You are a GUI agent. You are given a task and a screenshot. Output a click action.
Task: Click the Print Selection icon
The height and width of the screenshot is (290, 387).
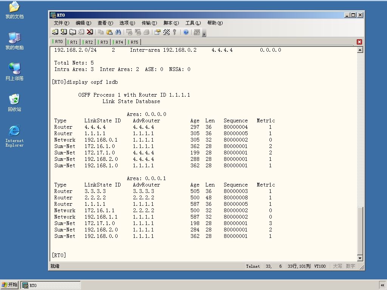coord(138,32)
